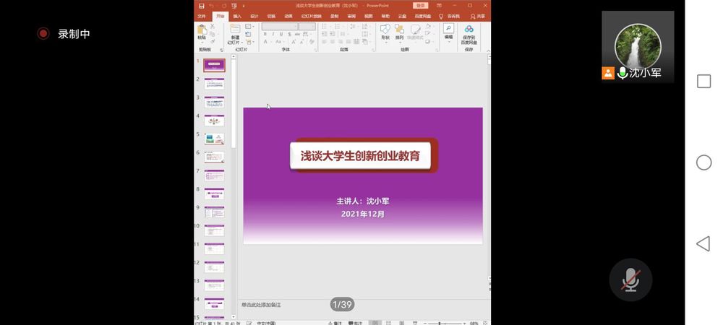The height and width of the screenshot is (325, 723).
Task: Unmute the microphone button
Action: pos(630,280)
